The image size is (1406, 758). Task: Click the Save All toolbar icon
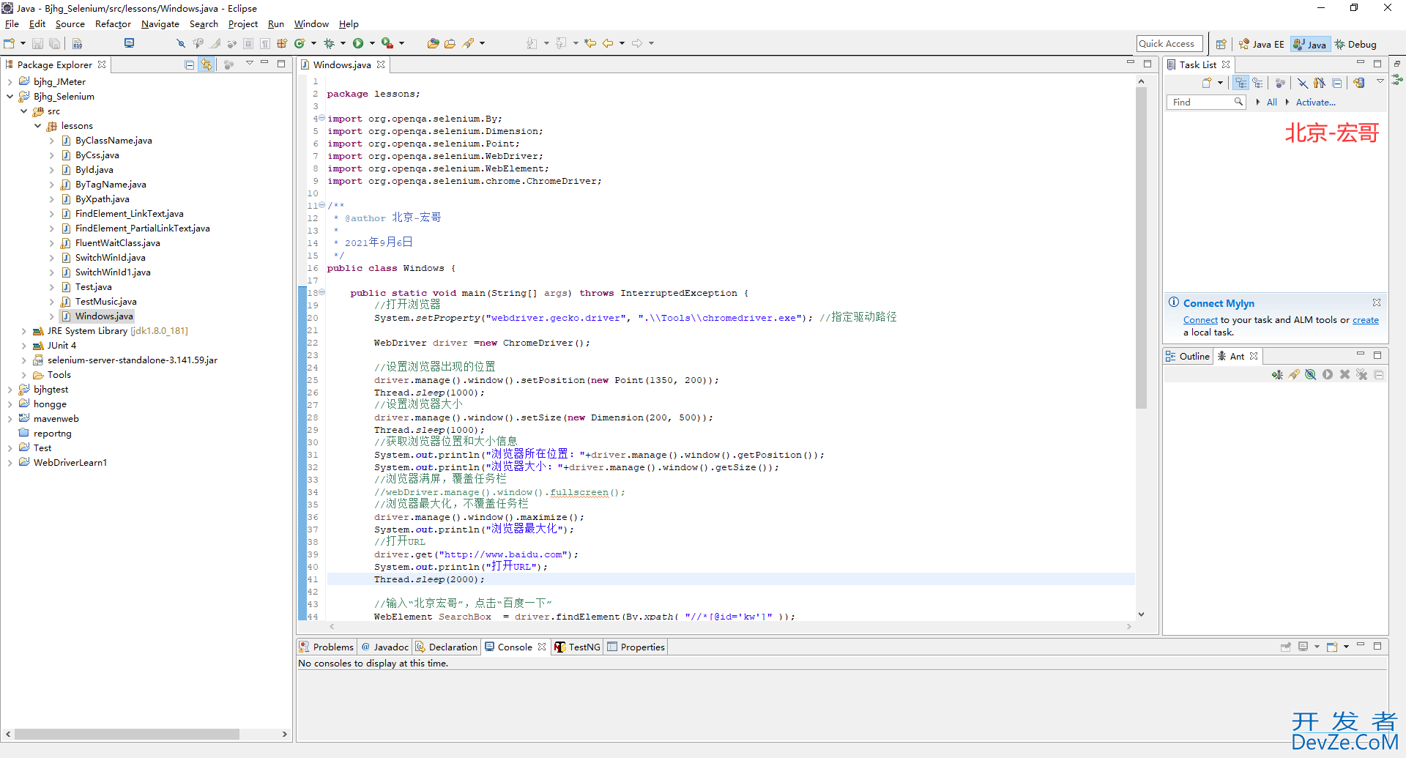[x=54, y=43]
